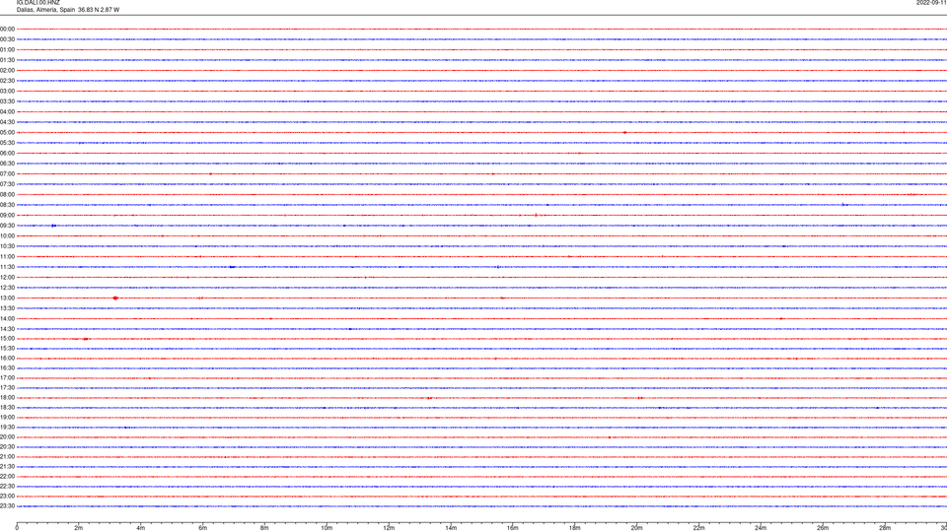This screenshot has width=947, height=532.
Task: Select the 24m axis label
Action: click(x=761, y=528)
